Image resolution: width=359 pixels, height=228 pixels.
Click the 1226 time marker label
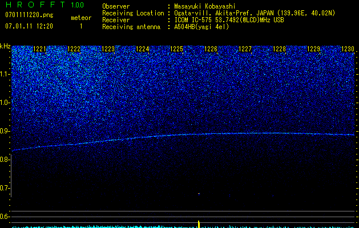pyautogui.click(x=211, y=49)
